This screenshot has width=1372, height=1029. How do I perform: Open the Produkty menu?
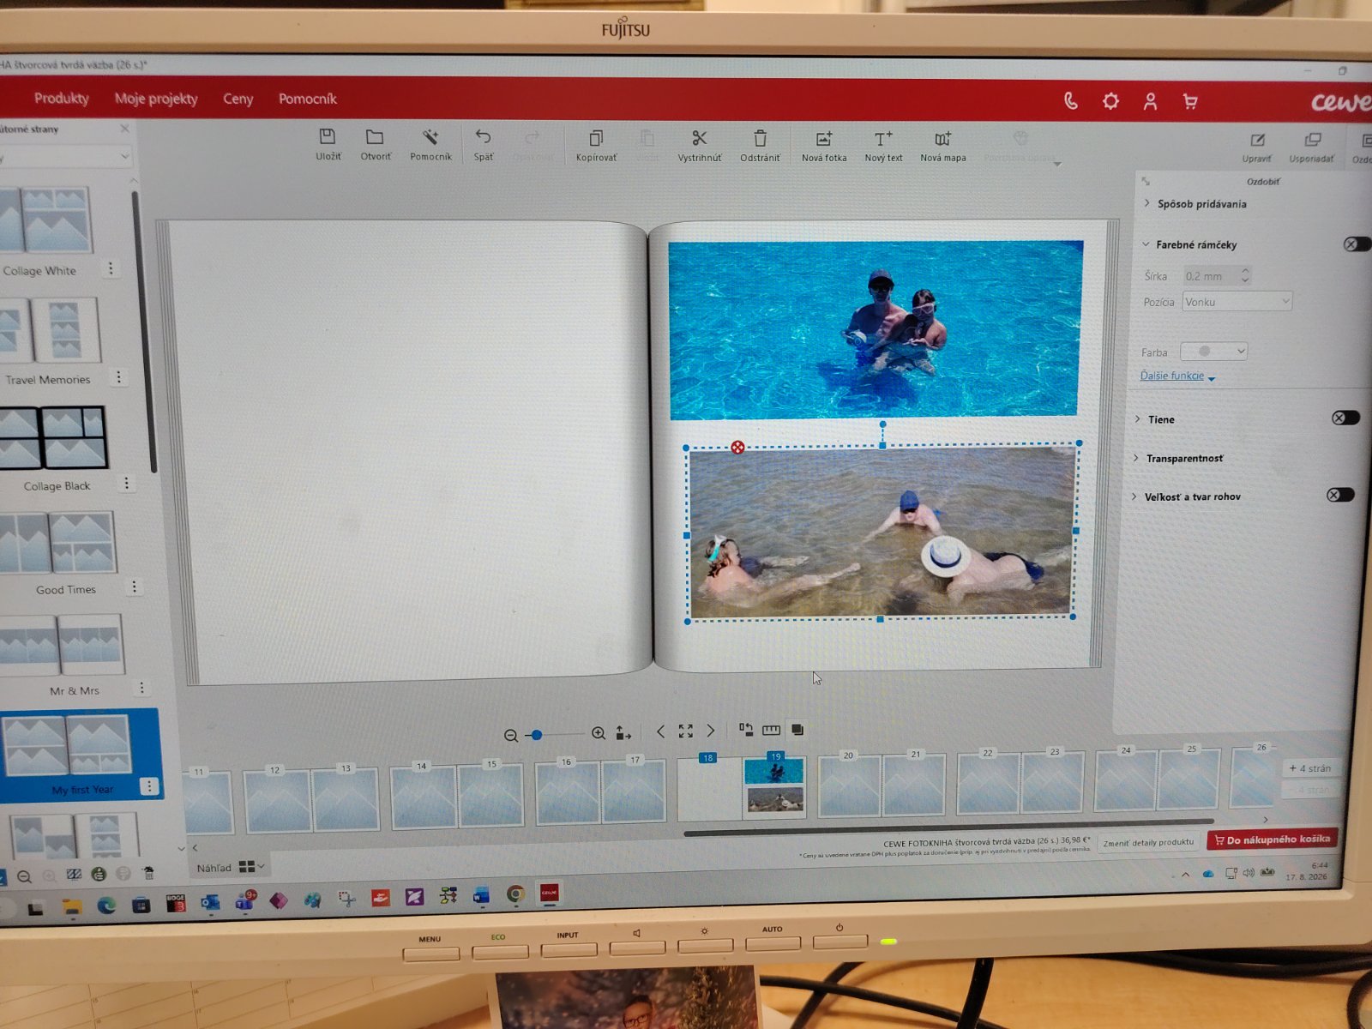(x=62, y=99)
